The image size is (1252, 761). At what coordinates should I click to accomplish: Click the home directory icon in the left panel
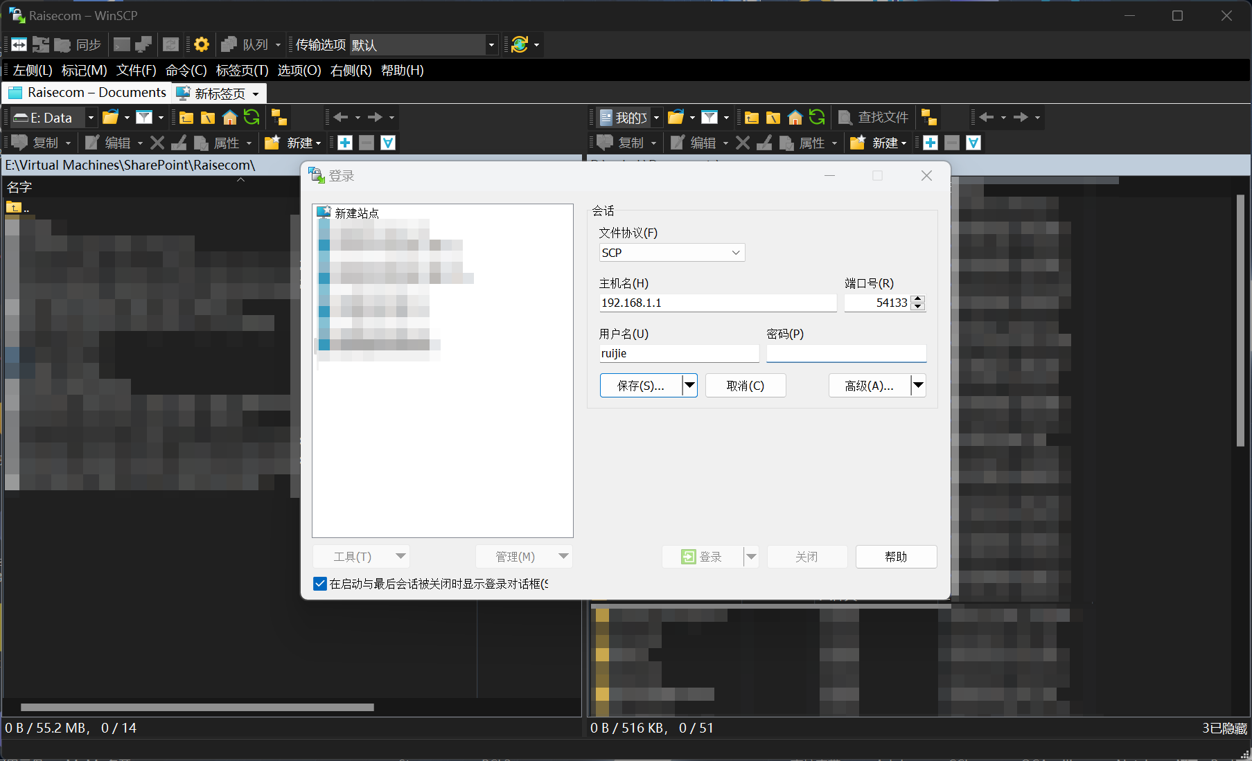[230, 118]
